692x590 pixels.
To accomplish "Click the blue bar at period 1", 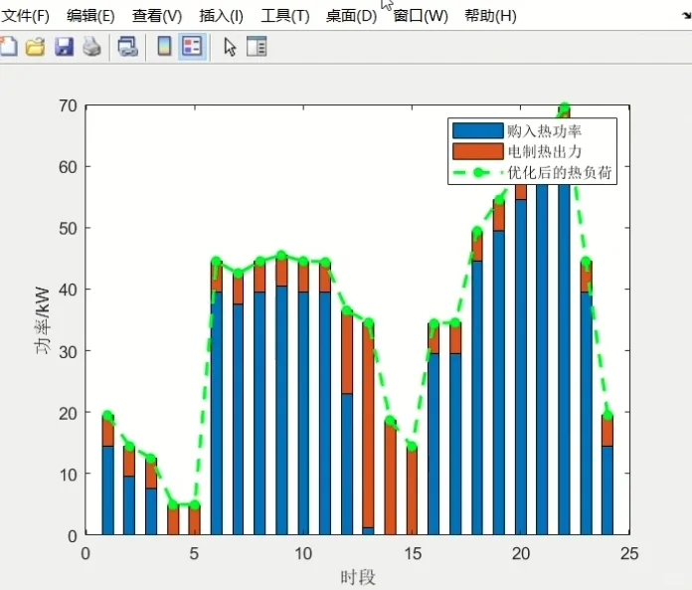I will tap(107, 491).
